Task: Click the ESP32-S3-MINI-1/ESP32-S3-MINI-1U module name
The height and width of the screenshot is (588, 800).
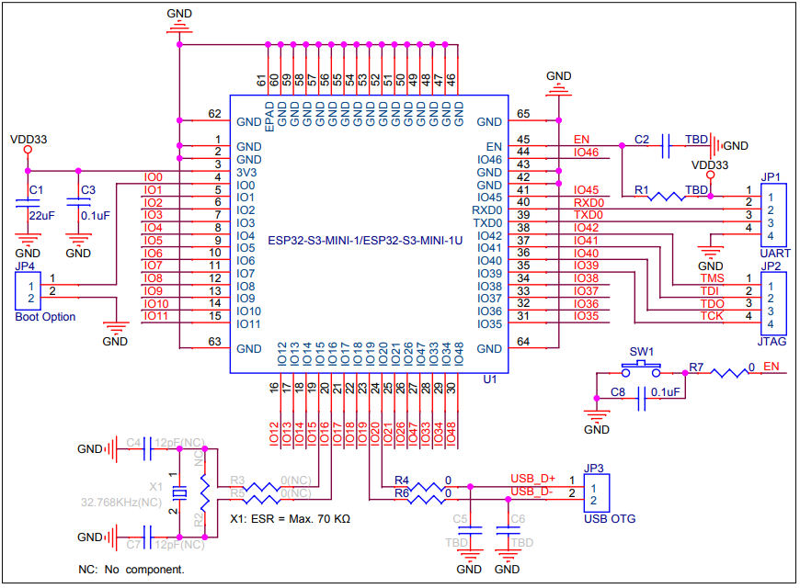Action: coord(365,240)
